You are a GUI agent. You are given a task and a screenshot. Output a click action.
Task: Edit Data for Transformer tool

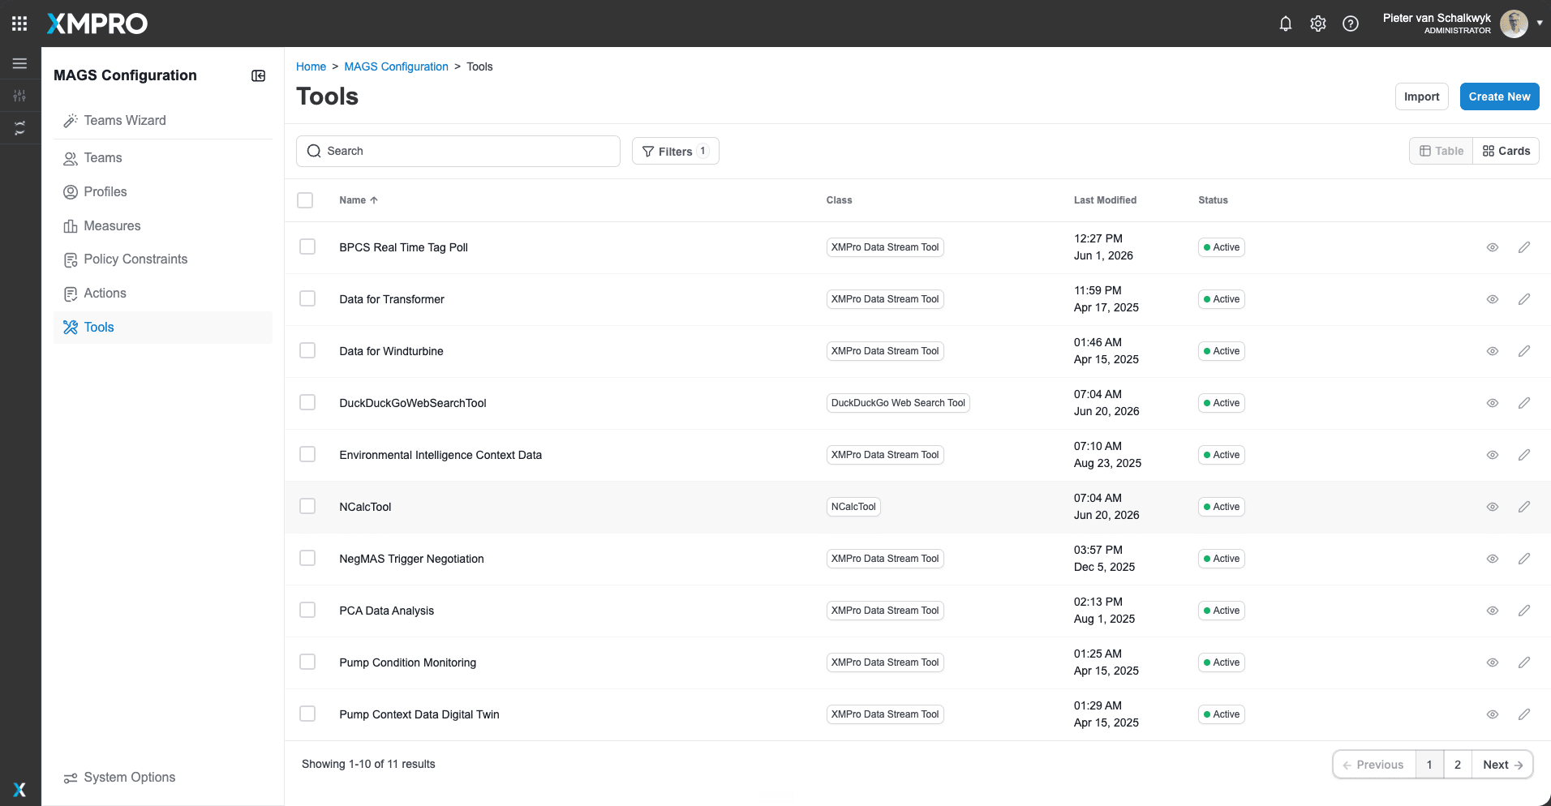click(x=1524, y=299)
